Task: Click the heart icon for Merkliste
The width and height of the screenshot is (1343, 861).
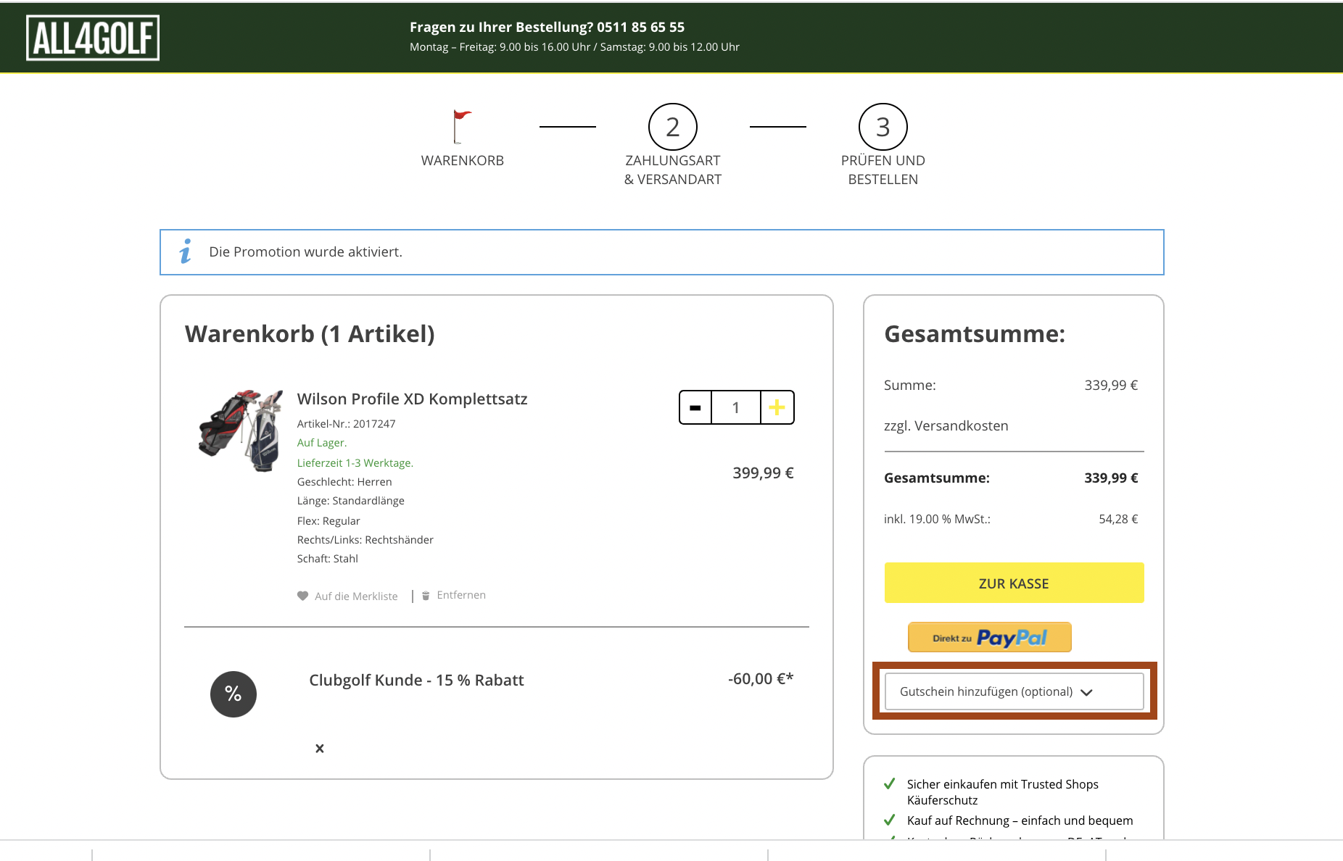Action: click(302, 596)
